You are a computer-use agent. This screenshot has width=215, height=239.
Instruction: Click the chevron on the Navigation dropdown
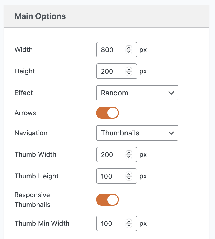pos(171,133)
